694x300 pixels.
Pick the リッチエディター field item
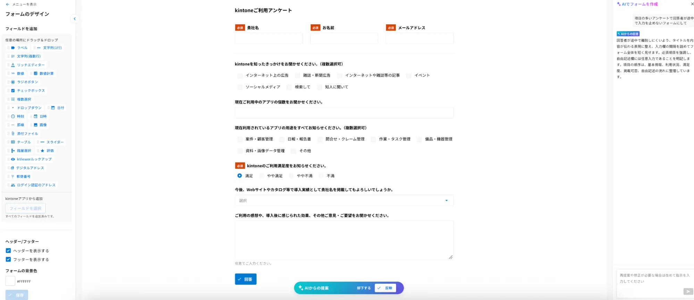[26, 65]
